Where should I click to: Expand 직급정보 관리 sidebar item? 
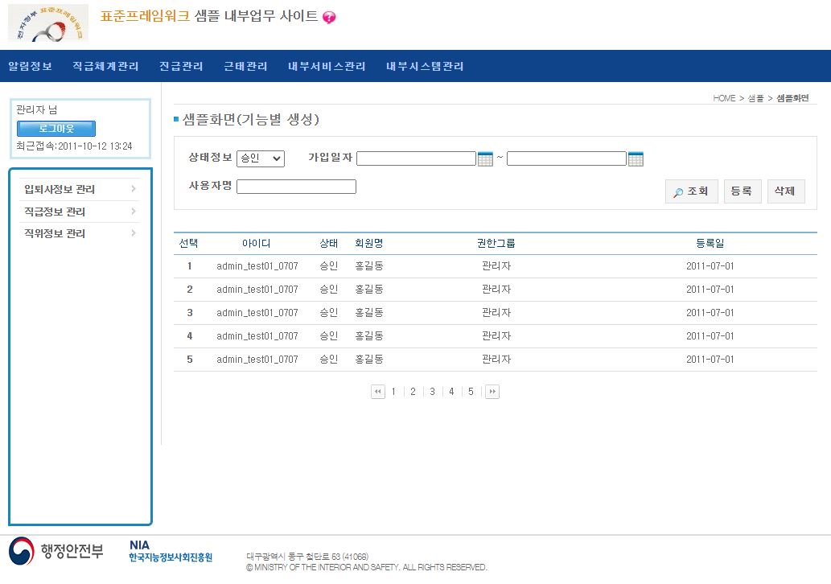tap(80, 212)
